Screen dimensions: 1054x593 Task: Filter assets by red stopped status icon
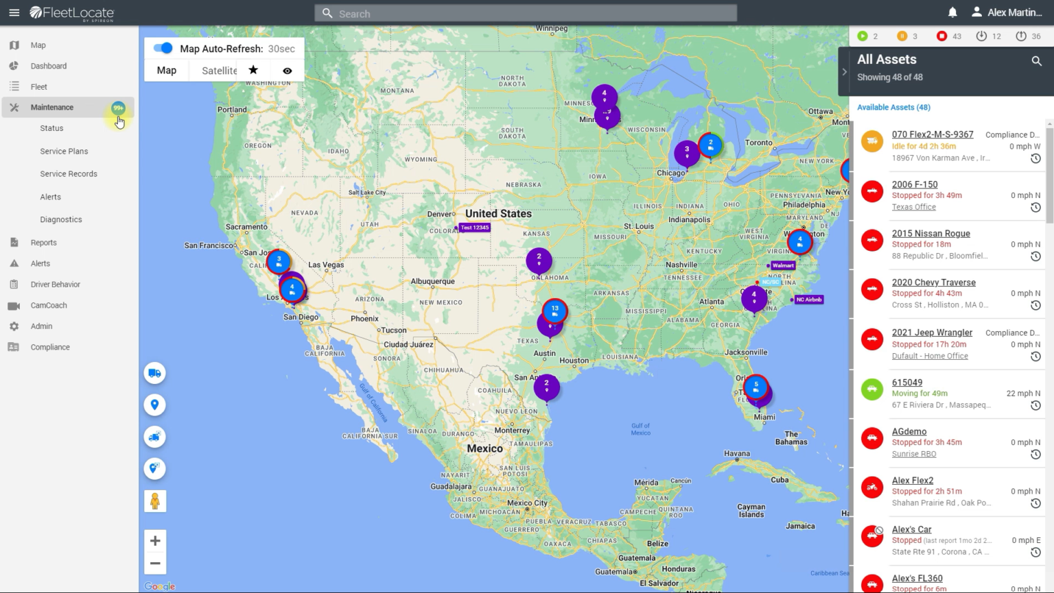pyautogui.click(x=941, y=36)
